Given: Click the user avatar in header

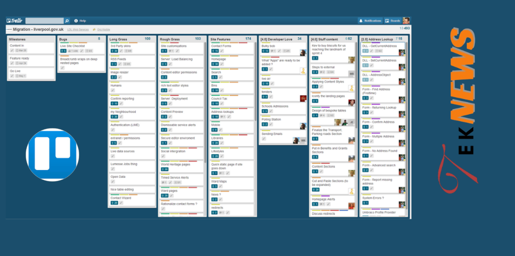Looking at the screenshot, I should point(406,21).
